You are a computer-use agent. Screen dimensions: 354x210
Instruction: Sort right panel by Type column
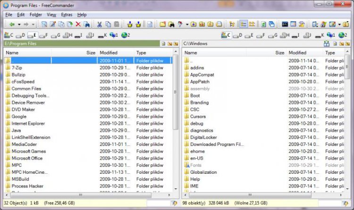pos(335,53)
